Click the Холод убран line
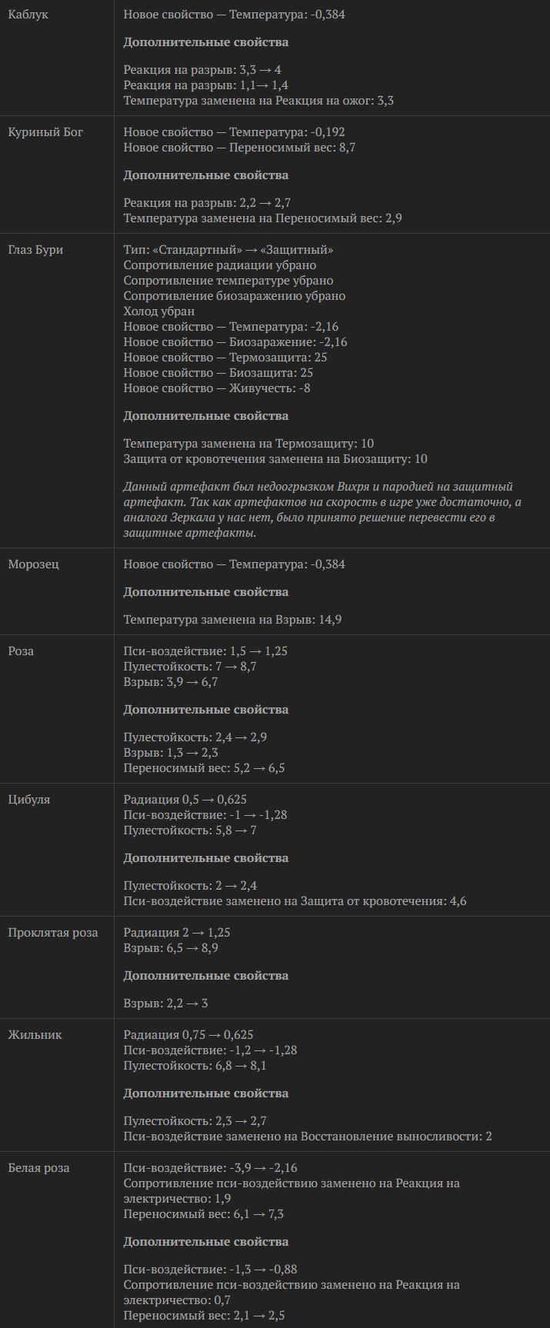Image resolution: width=550 pixels, height=1328 pixels. pos(159,311)
